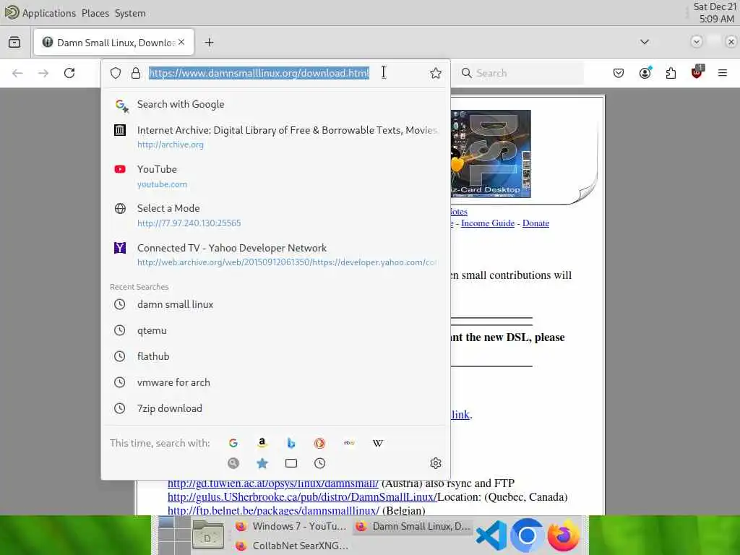Search this time with Wikipedia icon
This screenshot has height=555, width=740.
point(377,443)
